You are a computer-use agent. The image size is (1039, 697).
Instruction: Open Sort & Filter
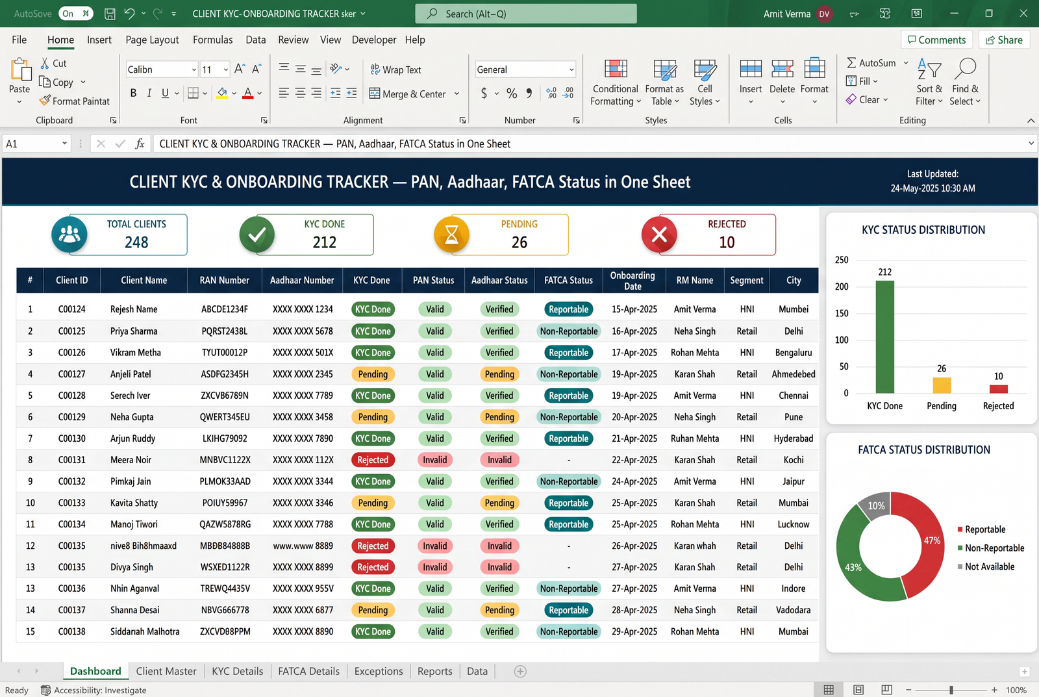(x=929, y=82)
